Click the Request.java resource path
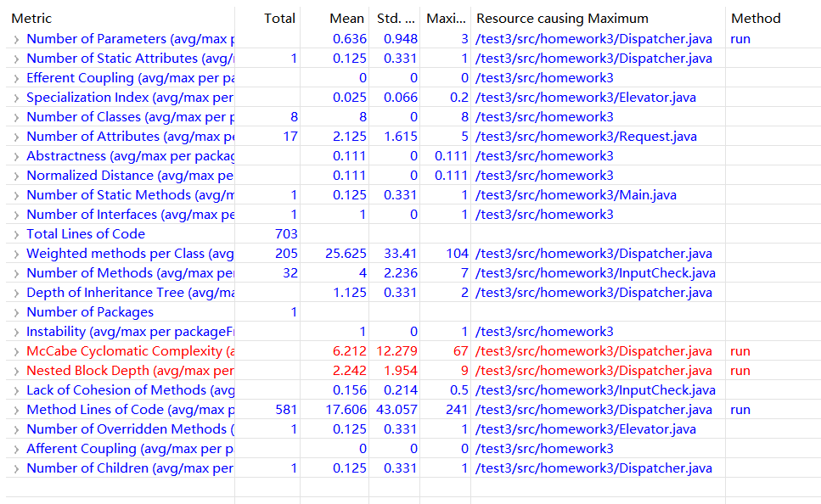The height and width of the screenshot is (504, 821). point(586,137)
